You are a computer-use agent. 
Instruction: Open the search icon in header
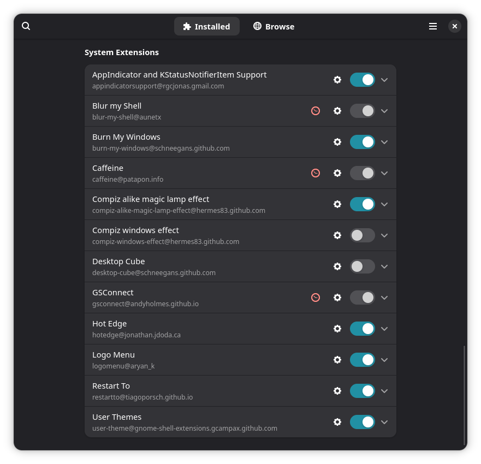click(x=26, y=26)
